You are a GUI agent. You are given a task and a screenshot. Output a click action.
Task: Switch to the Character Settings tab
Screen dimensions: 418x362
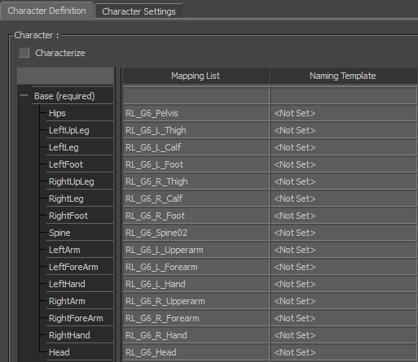click(x=139, y=11)
